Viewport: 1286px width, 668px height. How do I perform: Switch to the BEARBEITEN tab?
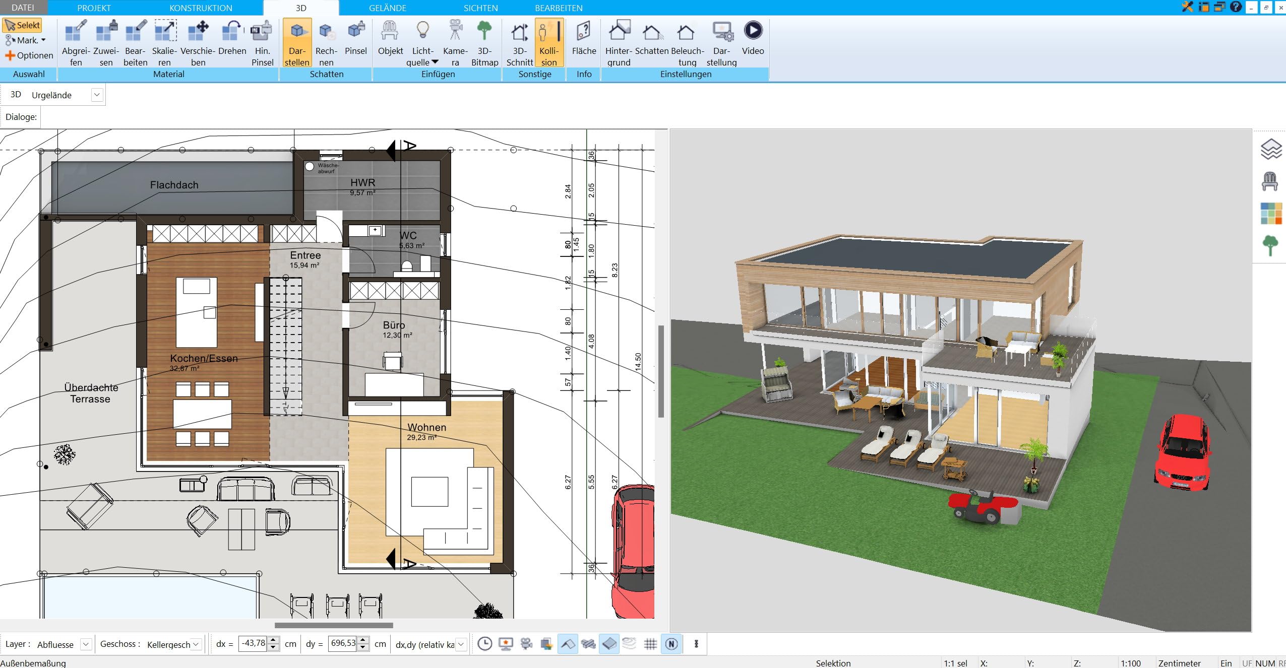[x=559, y=8]
